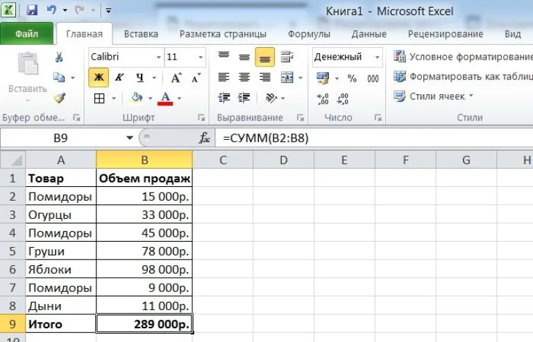Toggle Underline (Ч) formatting

point(139,78)
